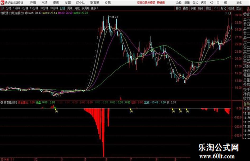Select the 日线 daily chart tab

62,8
